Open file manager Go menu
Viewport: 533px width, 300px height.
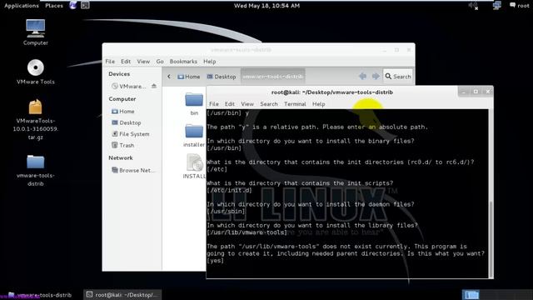(x=160, y=61)
